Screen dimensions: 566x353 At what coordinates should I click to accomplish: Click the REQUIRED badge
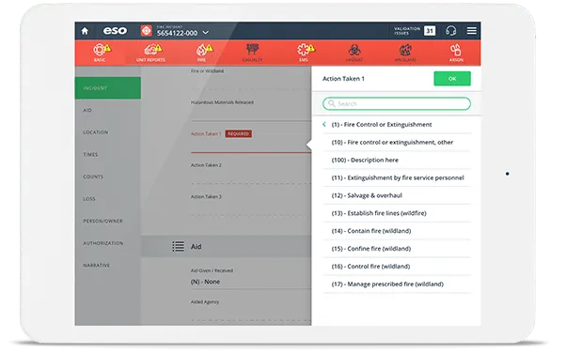click(239, 133)
